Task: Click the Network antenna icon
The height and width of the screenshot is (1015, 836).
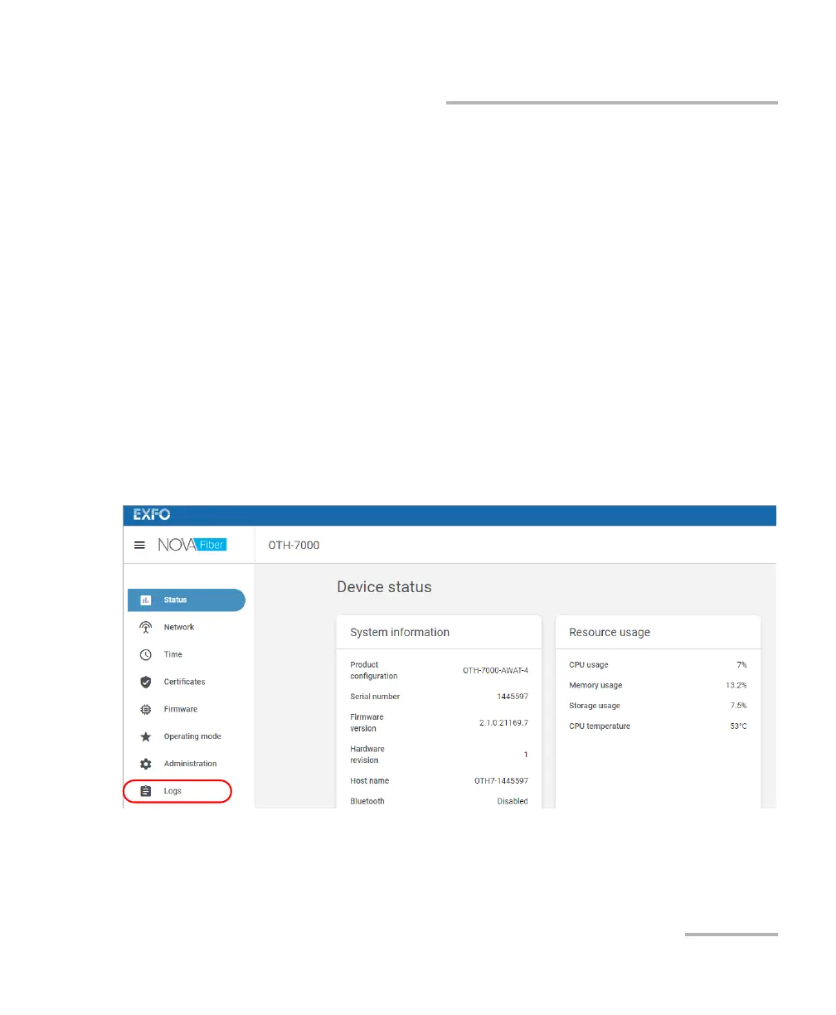Action: click(x=146, y=627)
